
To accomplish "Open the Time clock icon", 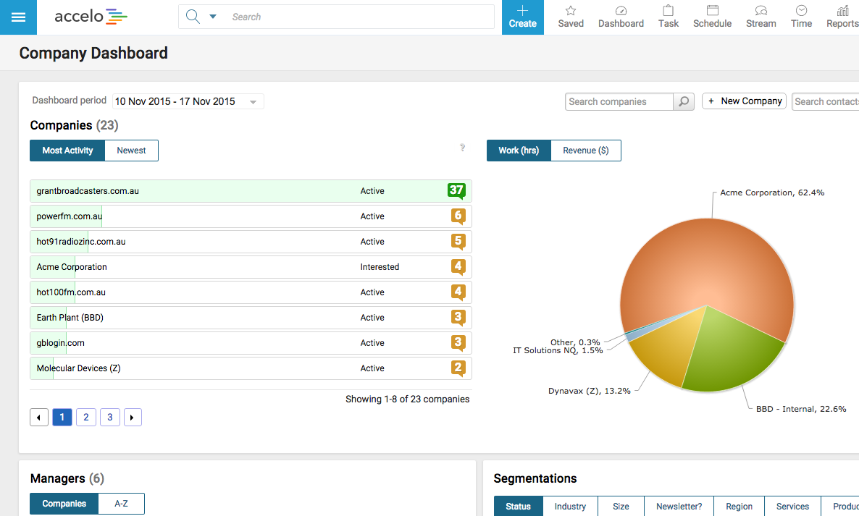I will 801,17.
